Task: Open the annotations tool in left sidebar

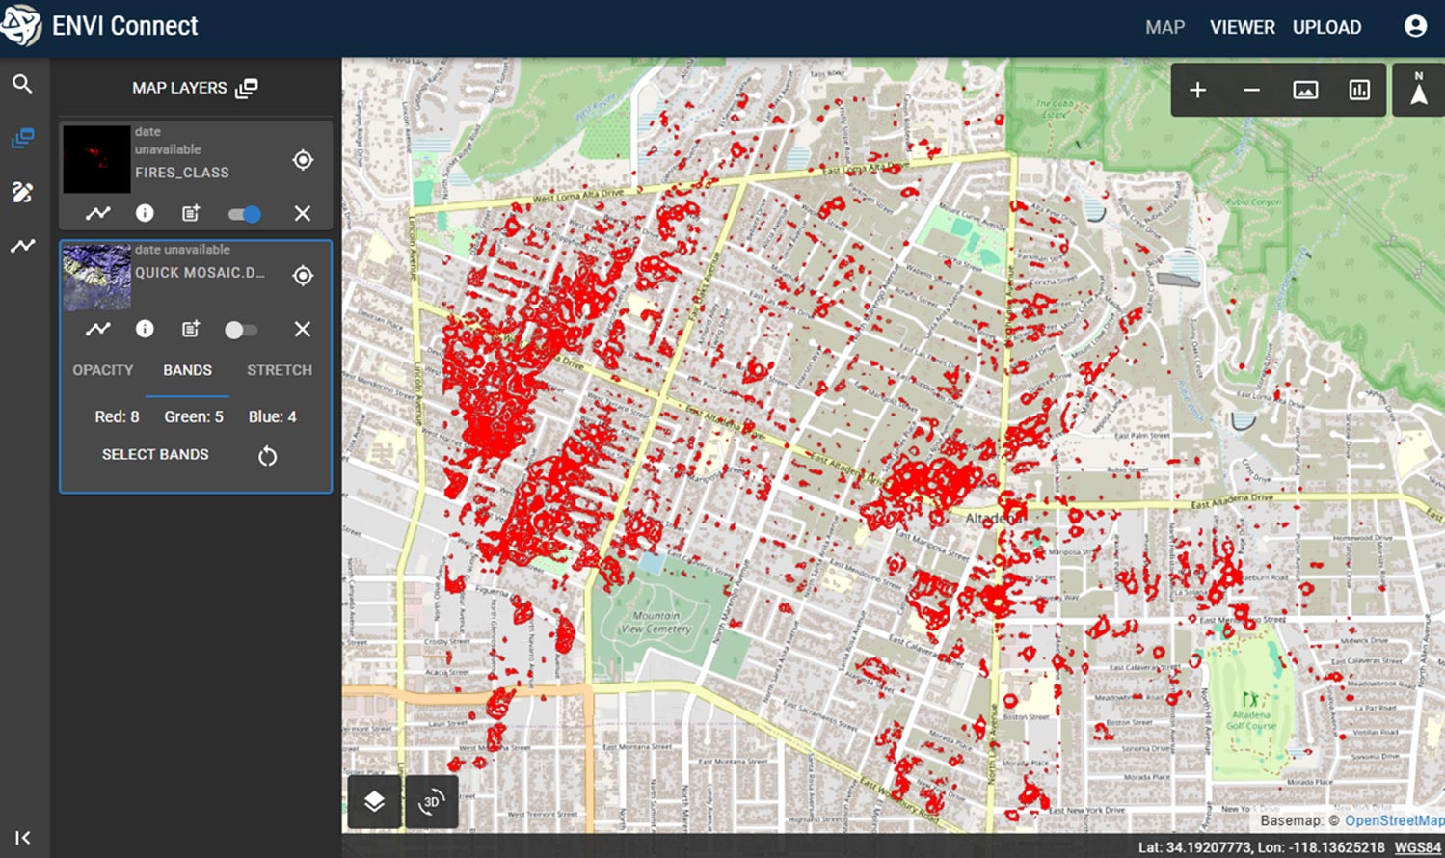Action: (22, 192)
